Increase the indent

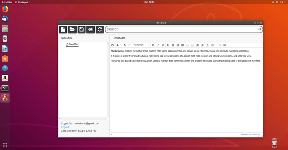[202, 45]
